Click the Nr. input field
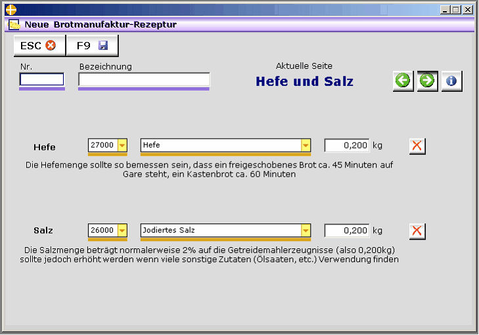Image resolution: width=479 pixels, height=335 pixels. point(42,79)
